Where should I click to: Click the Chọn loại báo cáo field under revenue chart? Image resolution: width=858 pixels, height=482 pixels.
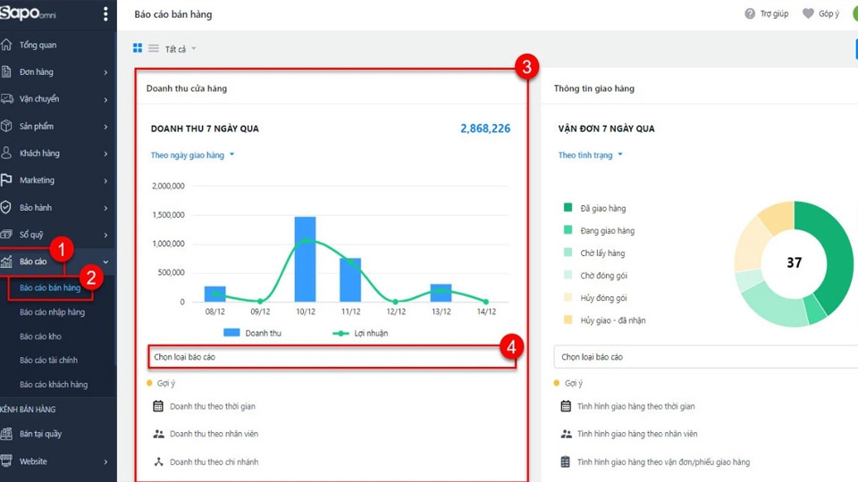tap(331, 357)
